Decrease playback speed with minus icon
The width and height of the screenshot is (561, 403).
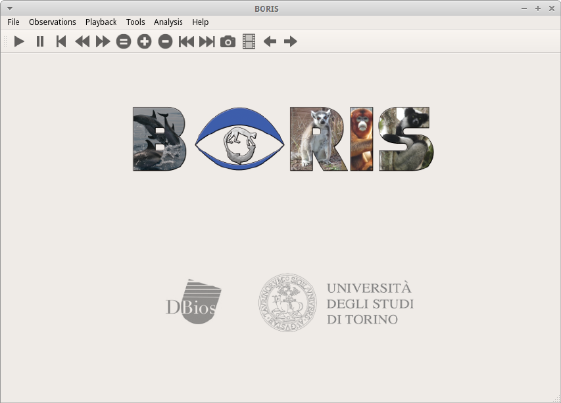tap(165, 41)
